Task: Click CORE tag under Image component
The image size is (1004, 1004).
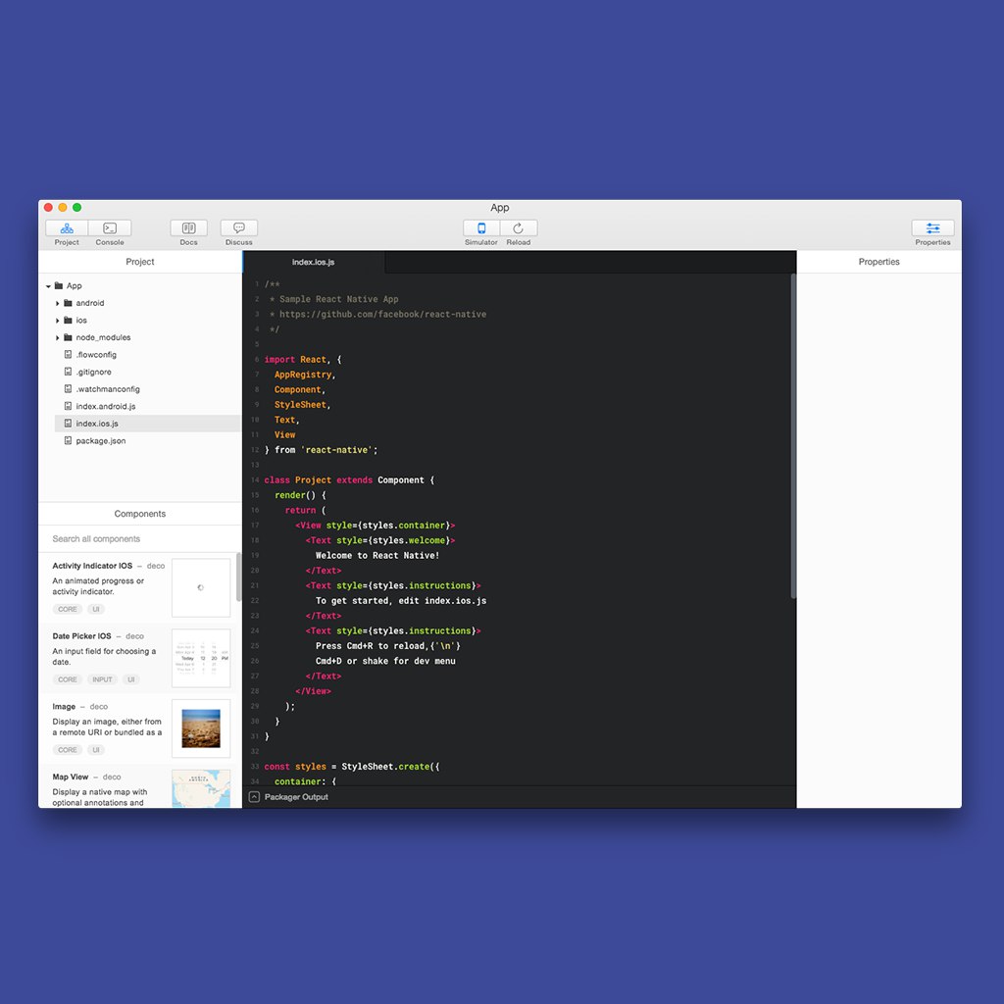Action: (x=68, y=750)
